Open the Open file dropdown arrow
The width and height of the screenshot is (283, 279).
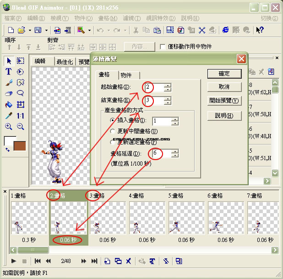tap(30, 30)
